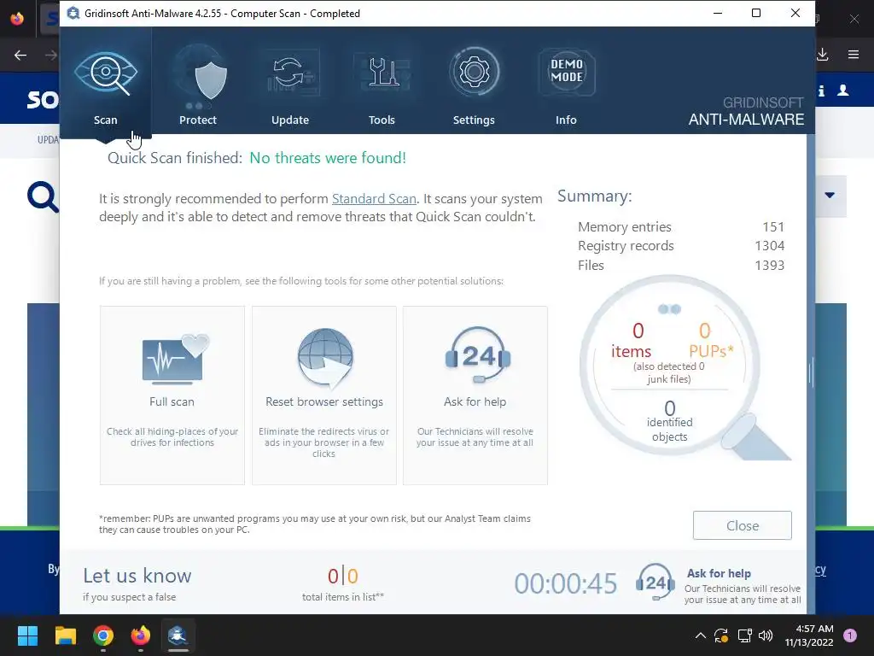This screenshot has width=874, height=656.
Task: Maximize the Gridinsoft Anti-Malware window
Action: [756, 13]
